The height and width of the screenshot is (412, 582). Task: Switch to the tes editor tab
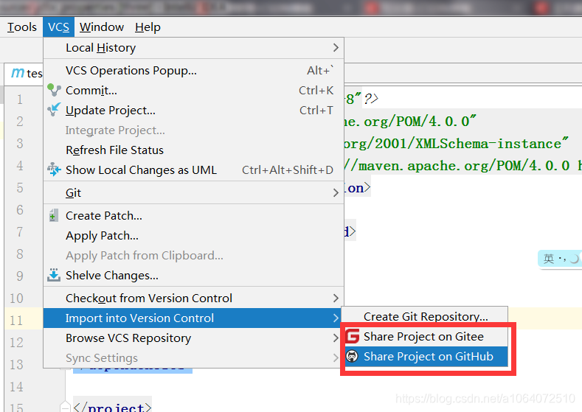(x=24, y=74)
